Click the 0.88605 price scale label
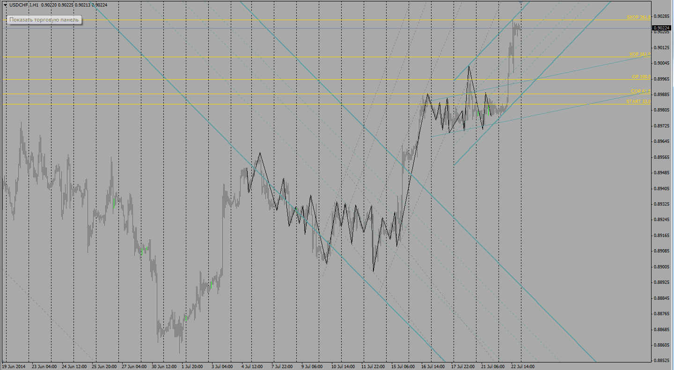This screenshot has height=370, width=674. click(662, 345)
